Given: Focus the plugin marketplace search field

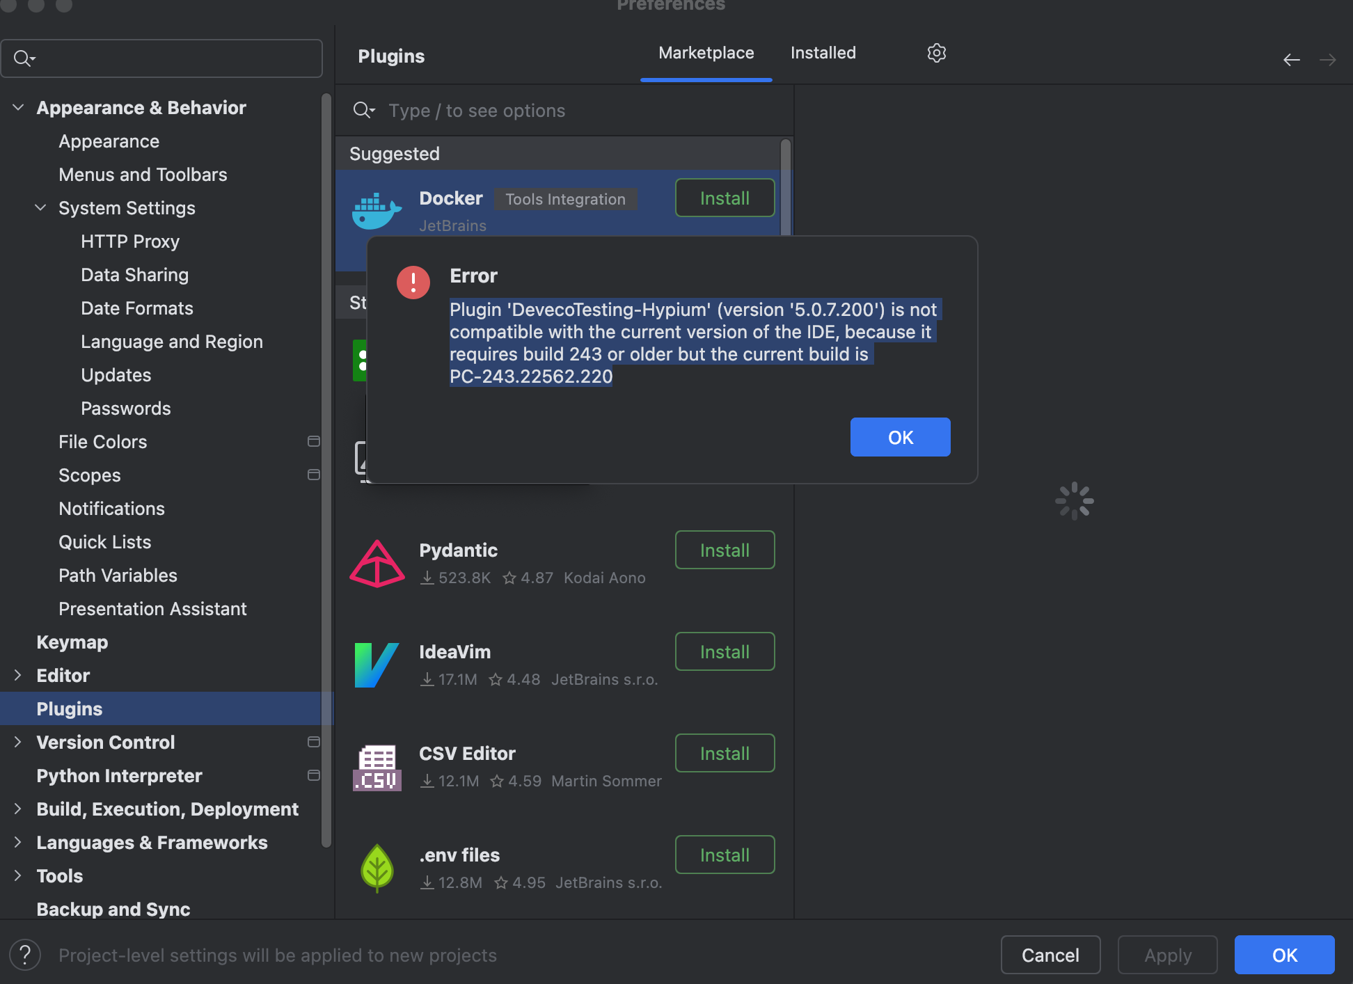Looking at the screenshot, I should [564, 110].
